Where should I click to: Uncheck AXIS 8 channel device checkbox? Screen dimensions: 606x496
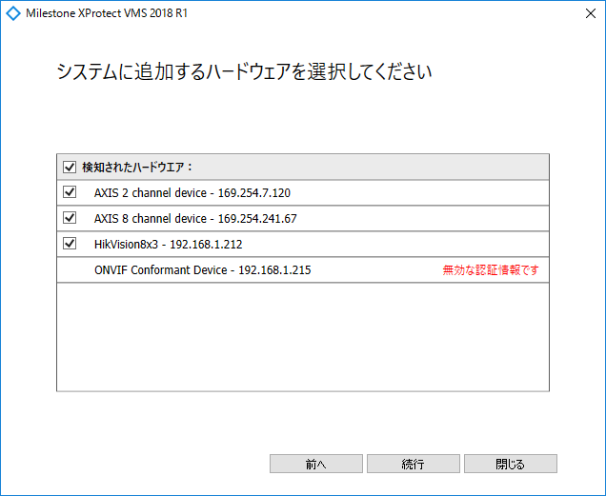(x=70, y=218)
